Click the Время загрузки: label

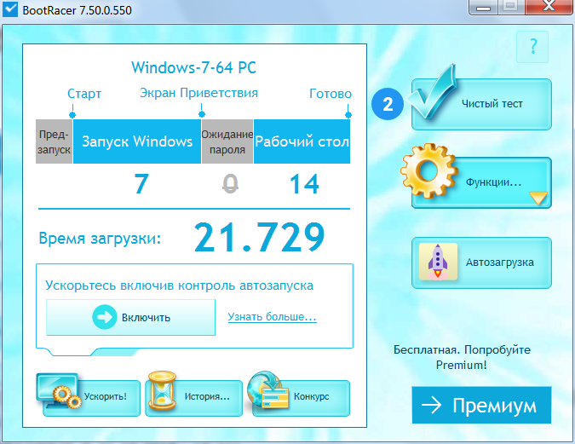pos(100,239)
